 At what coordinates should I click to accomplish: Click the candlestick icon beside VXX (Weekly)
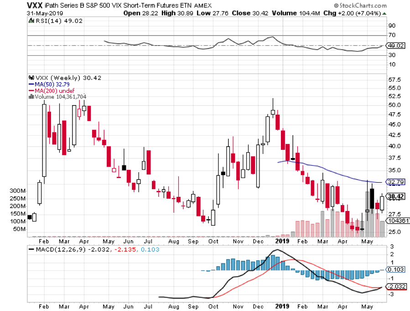tap(31, 78)
